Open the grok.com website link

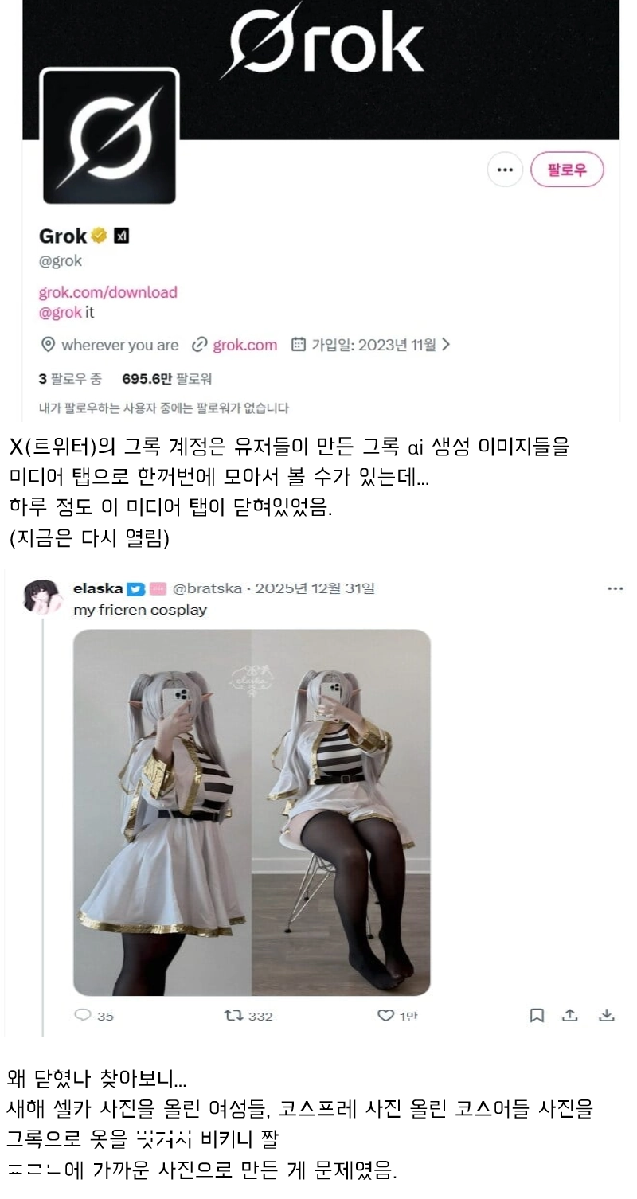pyautogui.click(x=245, y=345)
